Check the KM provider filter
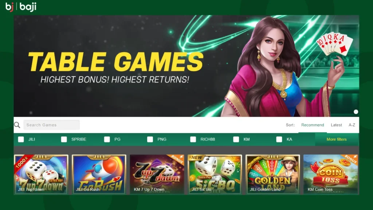This screenshot has height=210, width=373. point(236,139)
